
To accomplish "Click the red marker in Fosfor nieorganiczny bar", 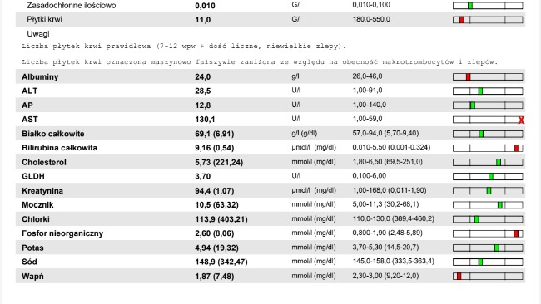I will [x=516, y=233].
